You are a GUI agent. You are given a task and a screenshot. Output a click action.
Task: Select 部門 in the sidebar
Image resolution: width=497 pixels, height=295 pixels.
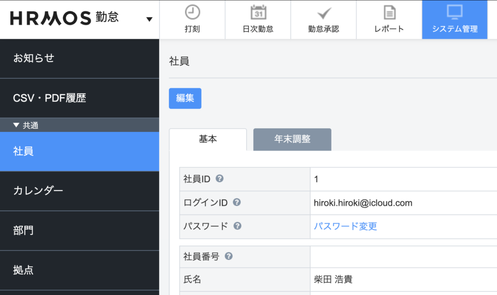point(23,230)
